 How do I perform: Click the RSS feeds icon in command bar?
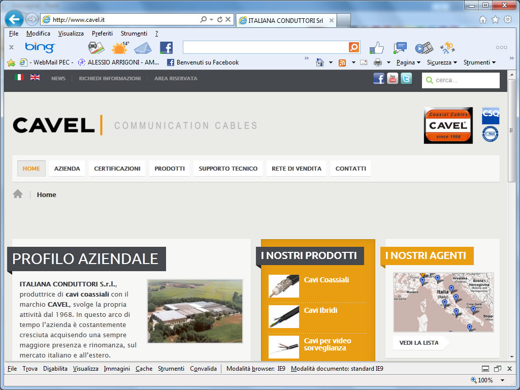tap(342, 62)
